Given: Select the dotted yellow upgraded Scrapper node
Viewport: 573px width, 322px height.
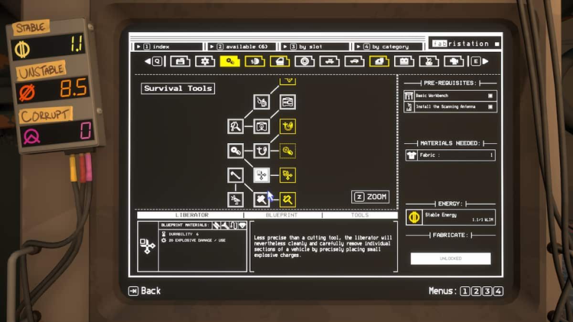Looking at the screenshot, I should click(x=287, y=151).
